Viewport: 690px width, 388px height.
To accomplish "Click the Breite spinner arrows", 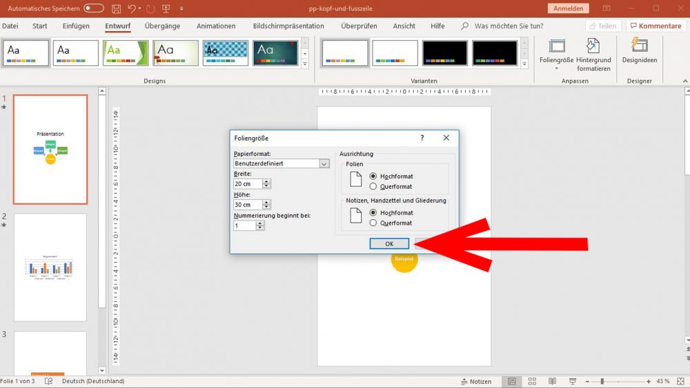I will point(266,184).
